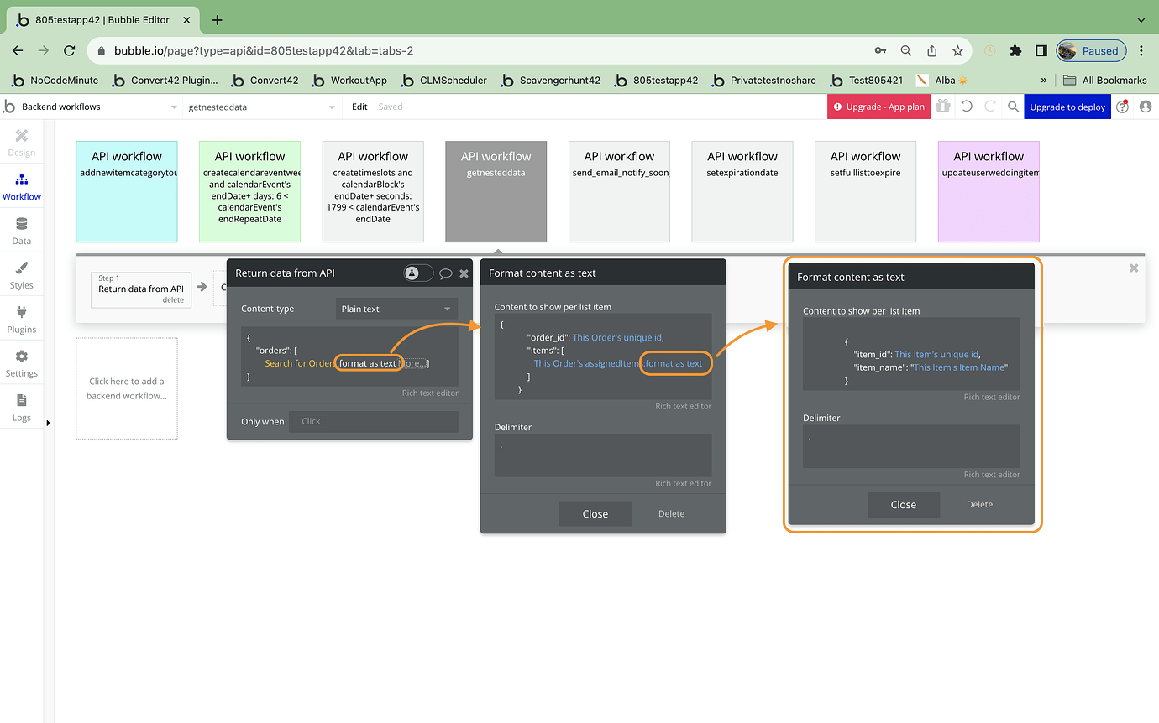Open the Plain text Content-type dropdown

[x=396, y=308]
